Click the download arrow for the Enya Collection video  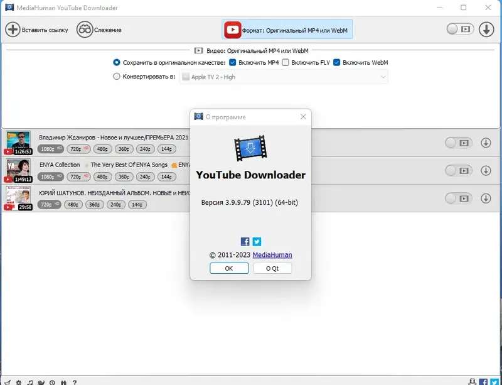486,170
